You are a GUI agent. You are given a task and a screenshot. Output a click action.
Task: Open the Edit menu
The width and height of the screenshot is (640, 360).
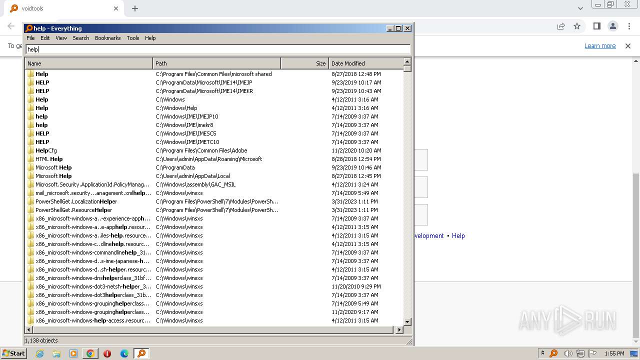(45, 38)
